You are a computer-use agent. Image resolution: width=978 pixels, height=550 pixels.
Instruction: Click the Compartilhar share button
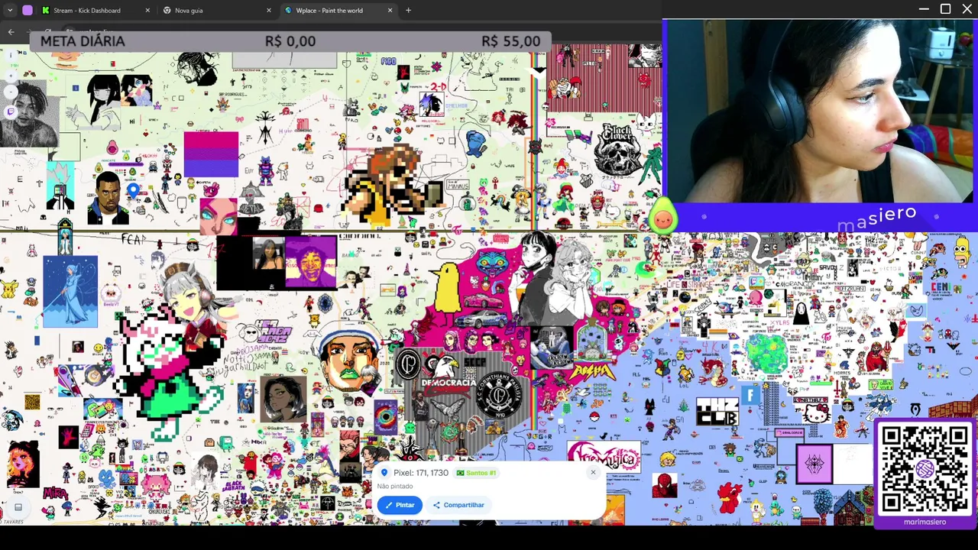tap(458, 505)
